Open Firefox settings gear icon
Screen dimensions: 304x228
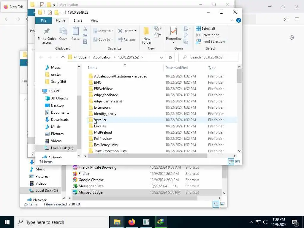point(292,37)
